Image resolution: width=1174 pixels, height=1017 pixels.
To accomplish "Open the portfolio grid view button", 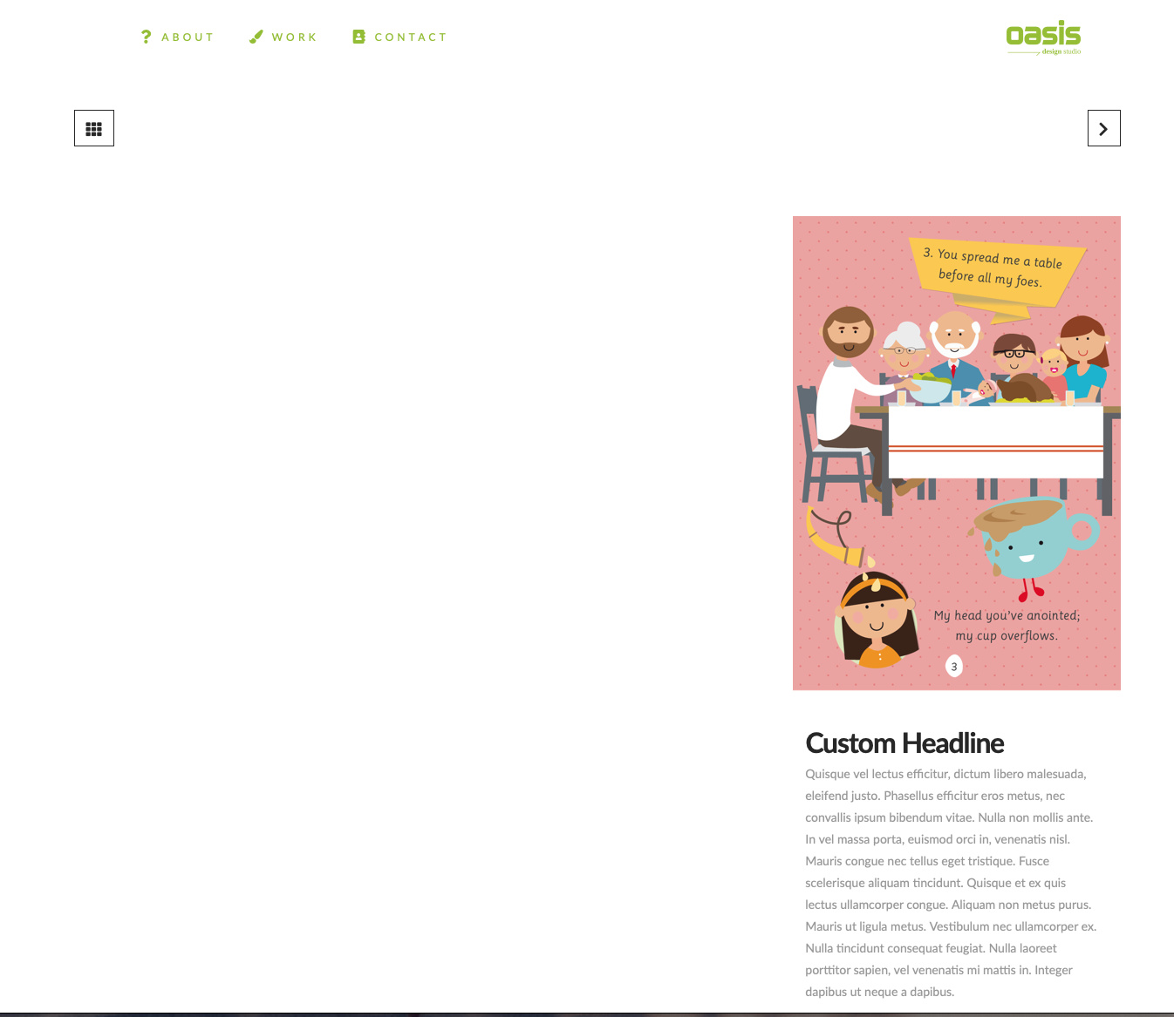I will pyautogui.click(x=94, y=128).
